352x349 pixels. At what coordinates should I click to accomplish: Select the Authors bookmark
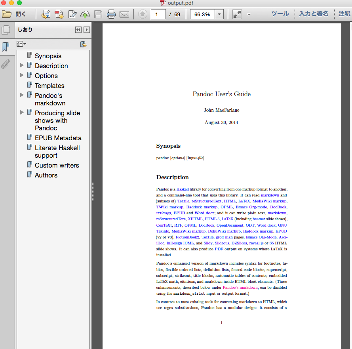click(46, 175)
